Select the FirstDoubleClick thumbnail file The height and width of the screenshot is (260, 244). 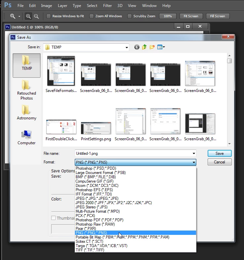(x=61, y=130)
